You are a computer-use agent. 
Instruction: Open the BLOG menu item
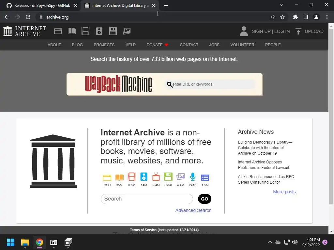[x=77, y=45]
